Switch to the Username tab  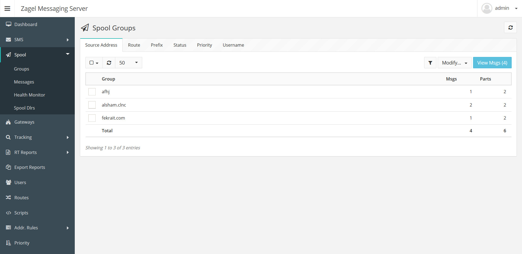tap(233, 45)
